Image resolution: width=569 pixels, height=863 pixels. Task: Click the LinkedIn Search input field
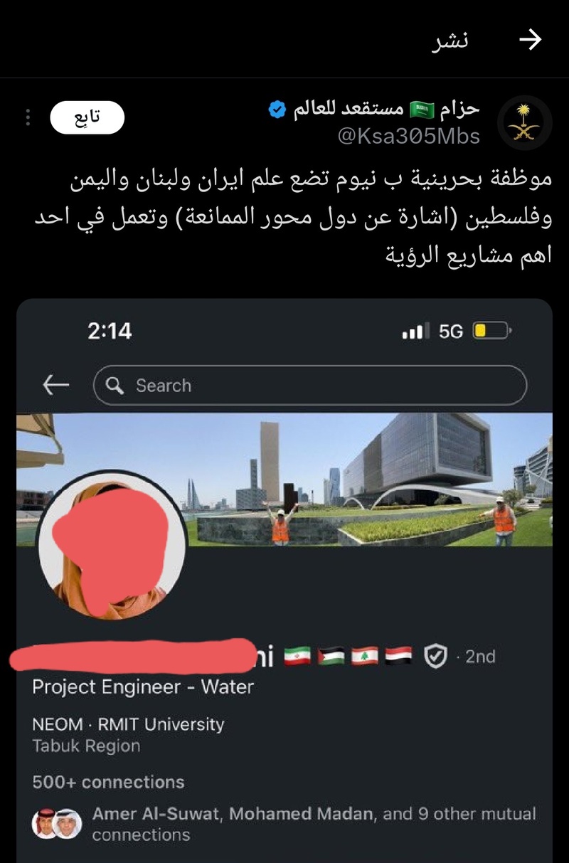pyautogui.click(x=310, y=386)
